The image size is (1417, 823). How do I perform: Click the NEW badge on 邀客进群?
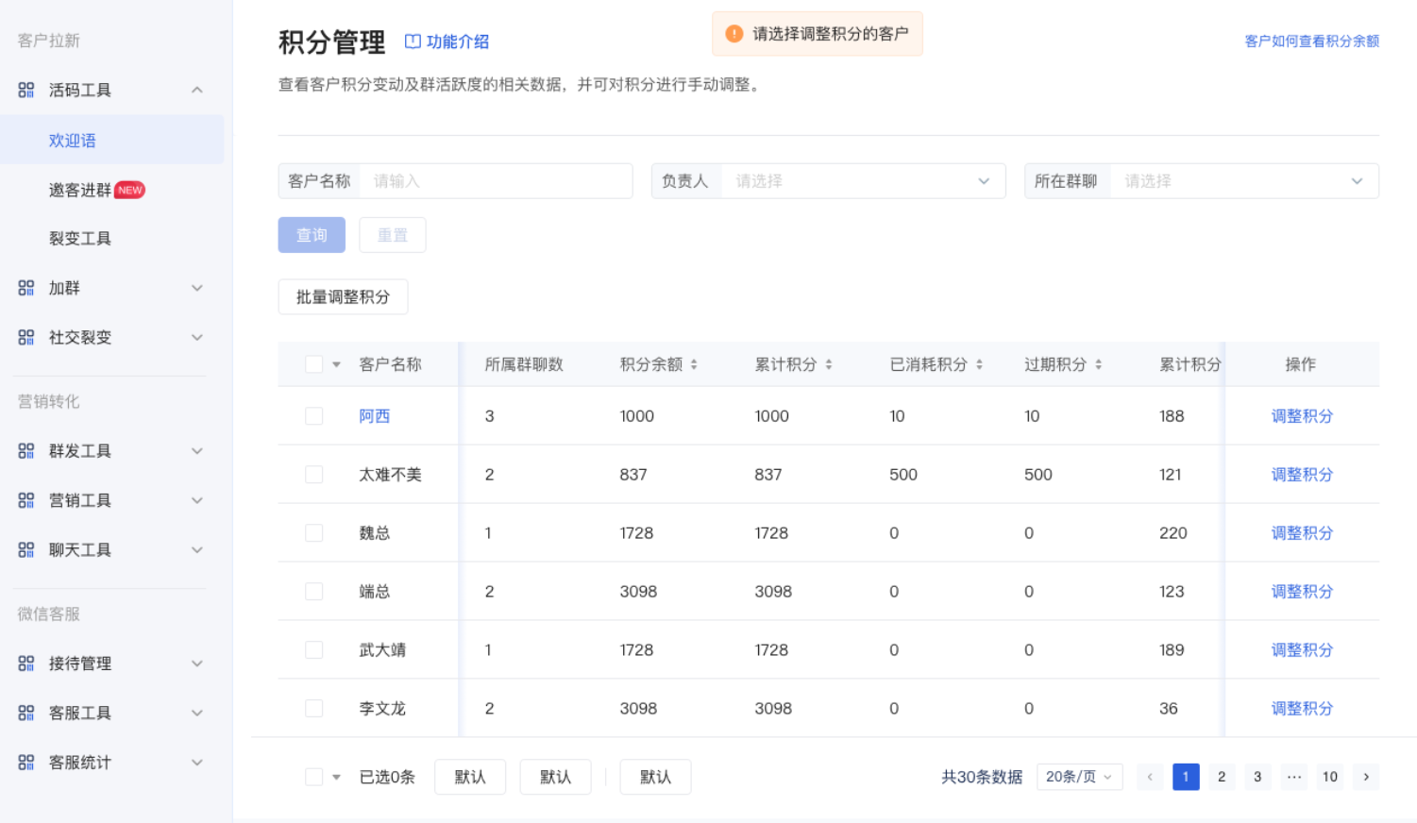click(130, 190)
